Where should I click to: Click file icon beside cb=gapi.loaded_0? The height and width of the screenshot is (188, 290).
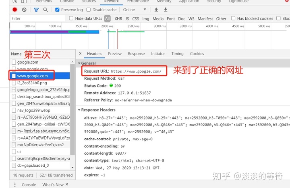pos(14,166)
